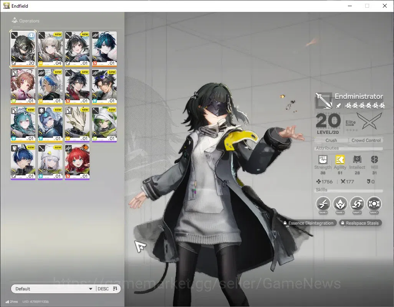Click the lock icon on Realspace Stasis
The height and width of the screenshot is (307, 394).
pos(343,223)
